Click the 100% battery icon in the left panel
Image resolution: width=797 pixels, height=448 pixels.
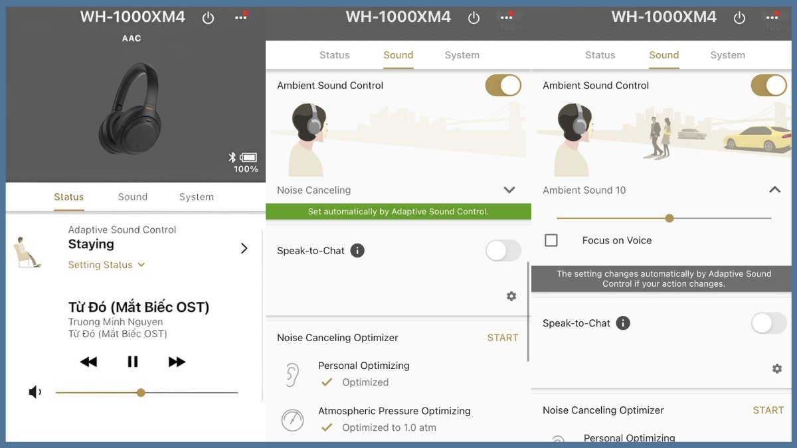point(248,158)
